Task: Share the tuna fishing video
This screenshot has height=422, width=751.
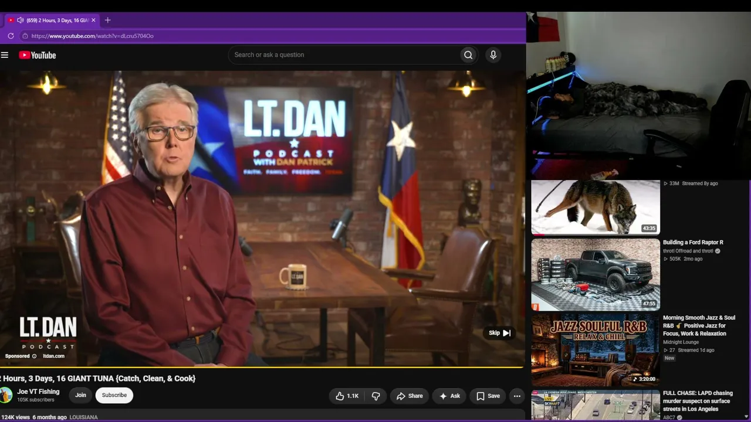Action: pyautogui.click(x=410, y=396)
